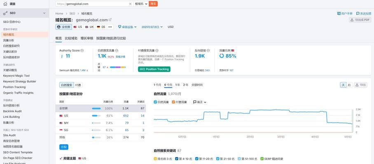Filter by UK country button
The width and height of the screenshot is (374, 164).
pyautogui.click(x=89, y=27)
